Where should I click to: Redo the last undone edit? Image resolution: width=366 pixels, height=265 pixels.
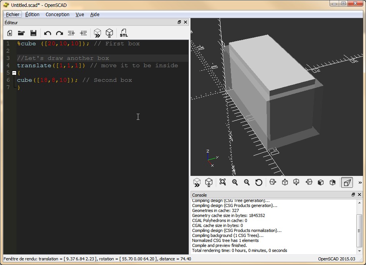point(60,33)
